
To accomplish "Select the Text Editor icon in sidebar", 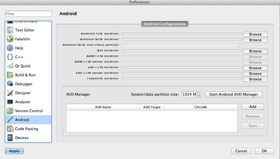I will (x=10, y=30).
